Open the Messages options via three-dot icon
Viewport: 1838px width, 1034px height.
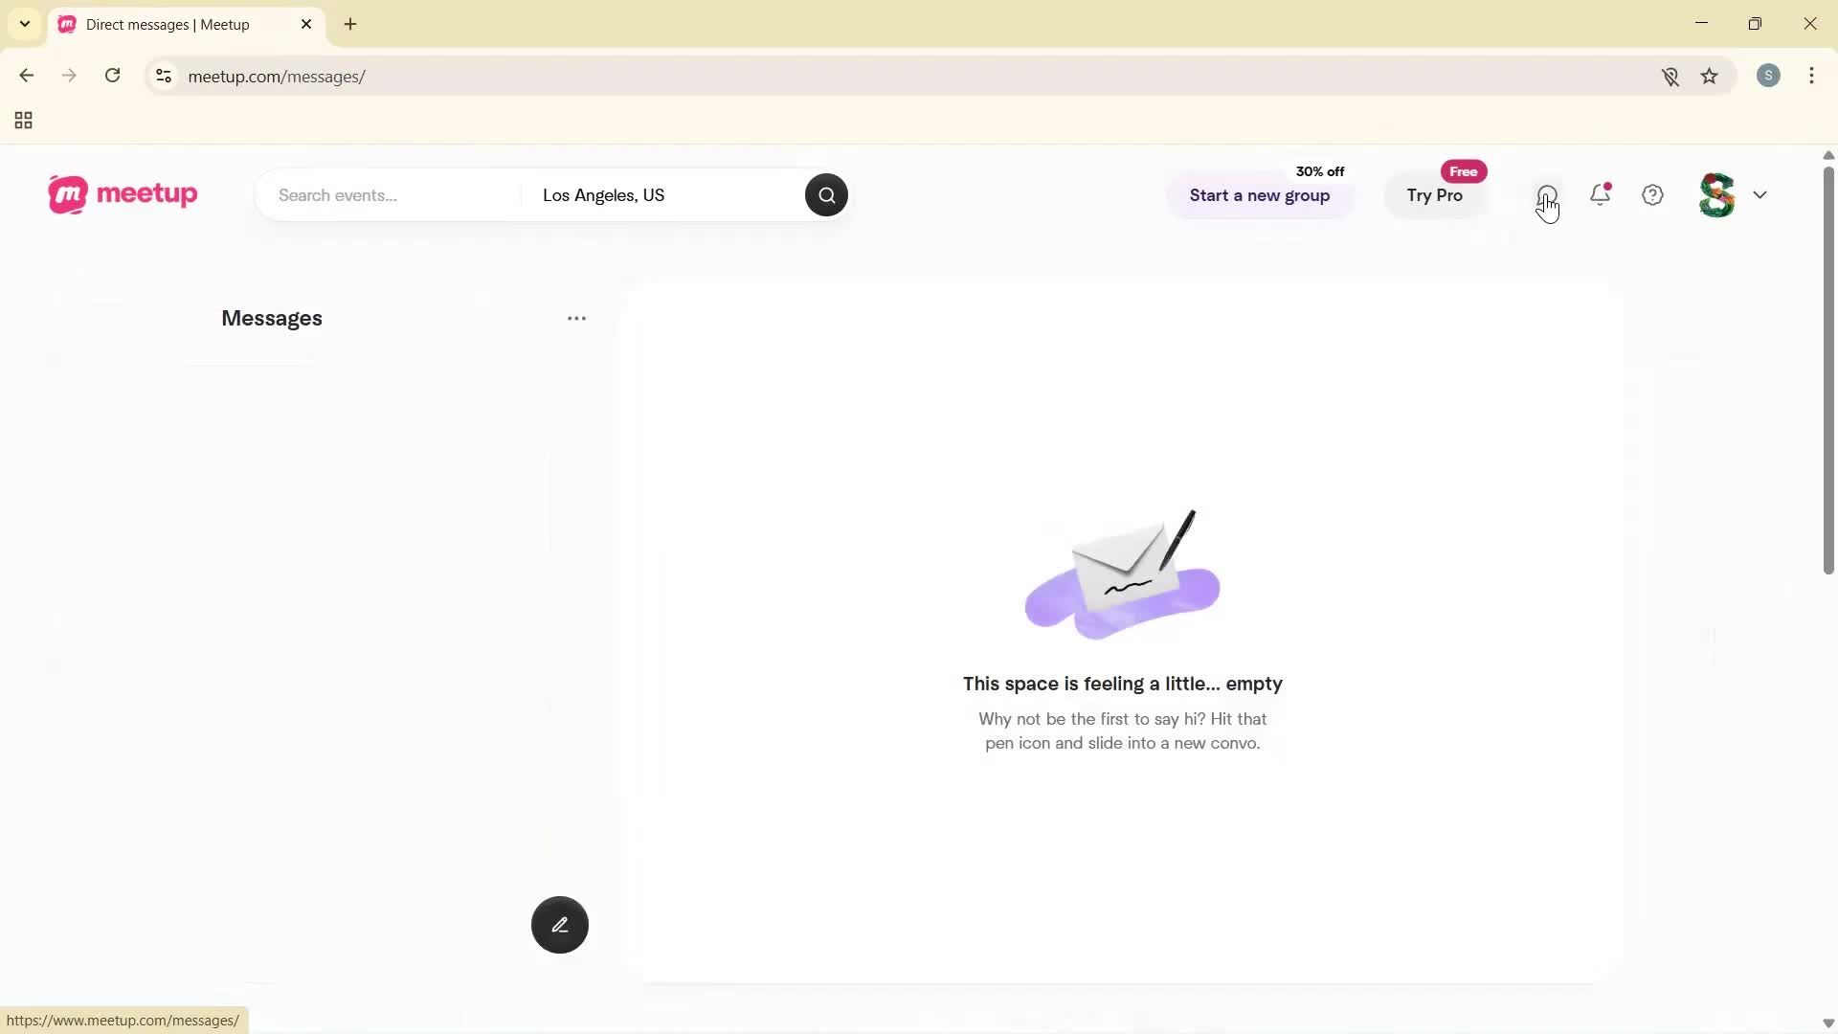(x=575, y=318)
